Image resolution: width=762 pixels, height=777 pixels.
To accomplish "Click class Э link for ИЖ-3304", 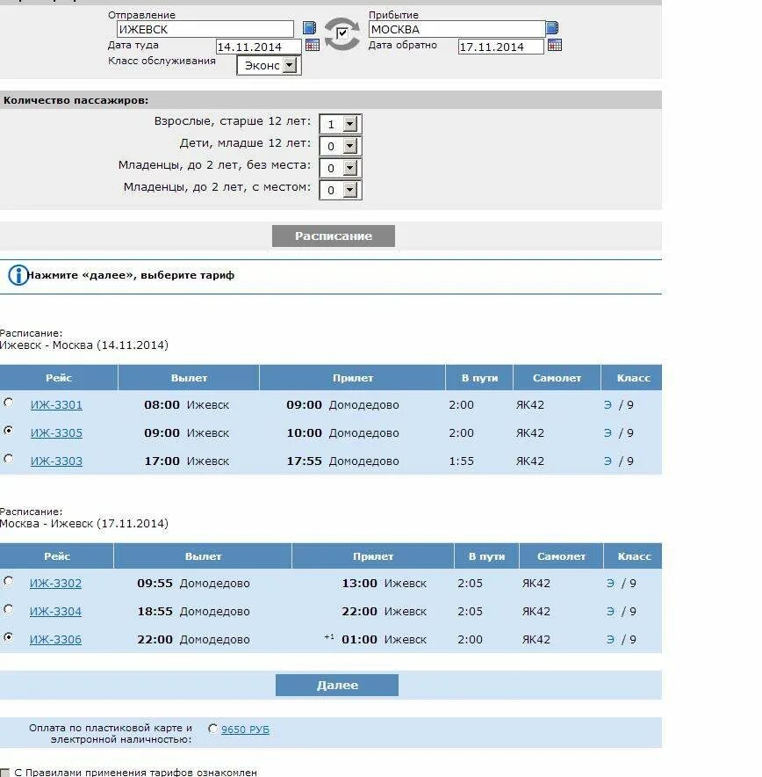I will point(611,612).
